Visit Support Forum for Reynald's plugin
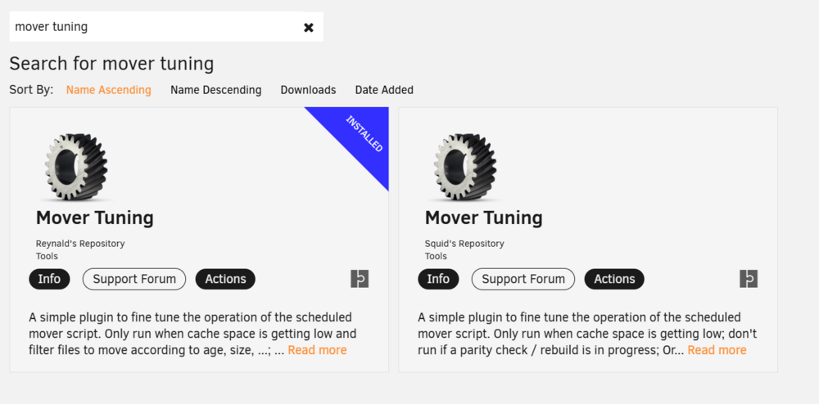Viewport: 819px width, 404px height. pyautogui.click(x=134, y=279)
